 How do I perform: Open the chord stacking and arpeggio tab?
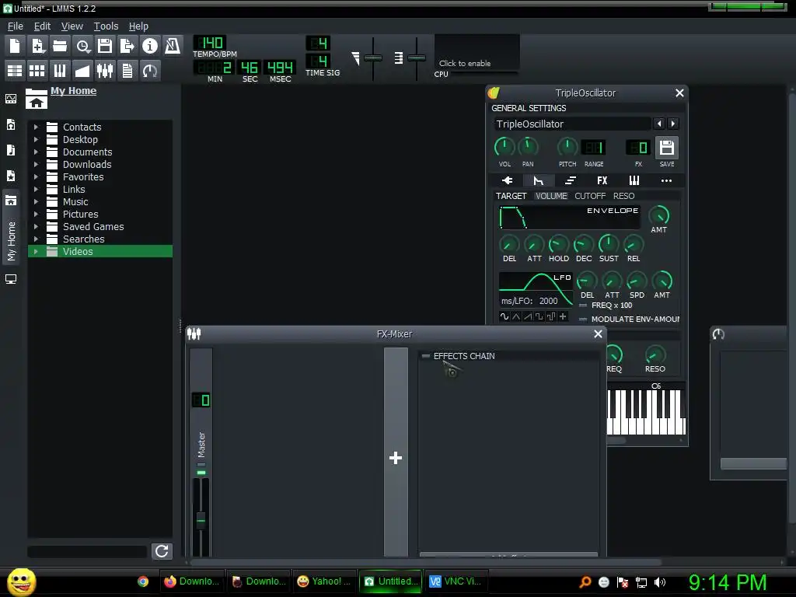tap(570, 180)
